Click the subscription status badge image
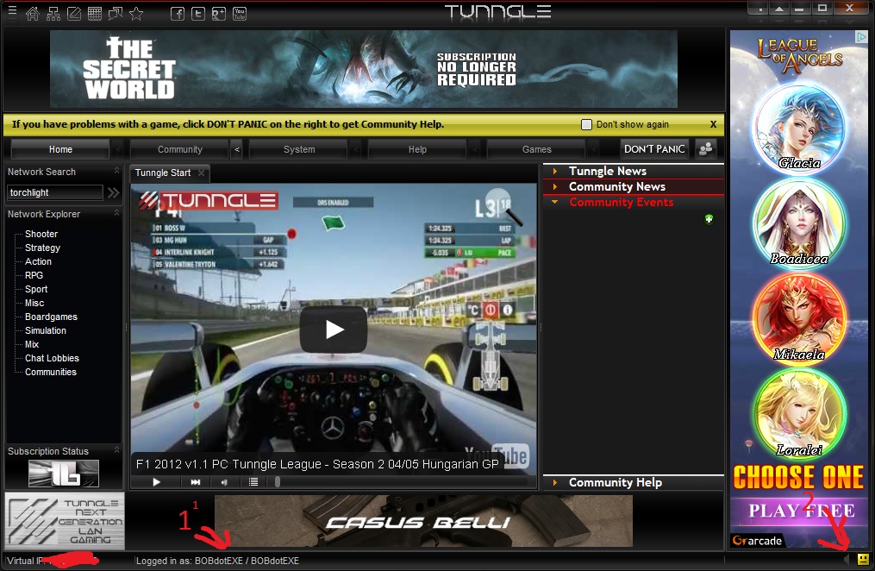The height and width of the screenshot is (571, 875). pyautogui.click(x=64, y=474)
